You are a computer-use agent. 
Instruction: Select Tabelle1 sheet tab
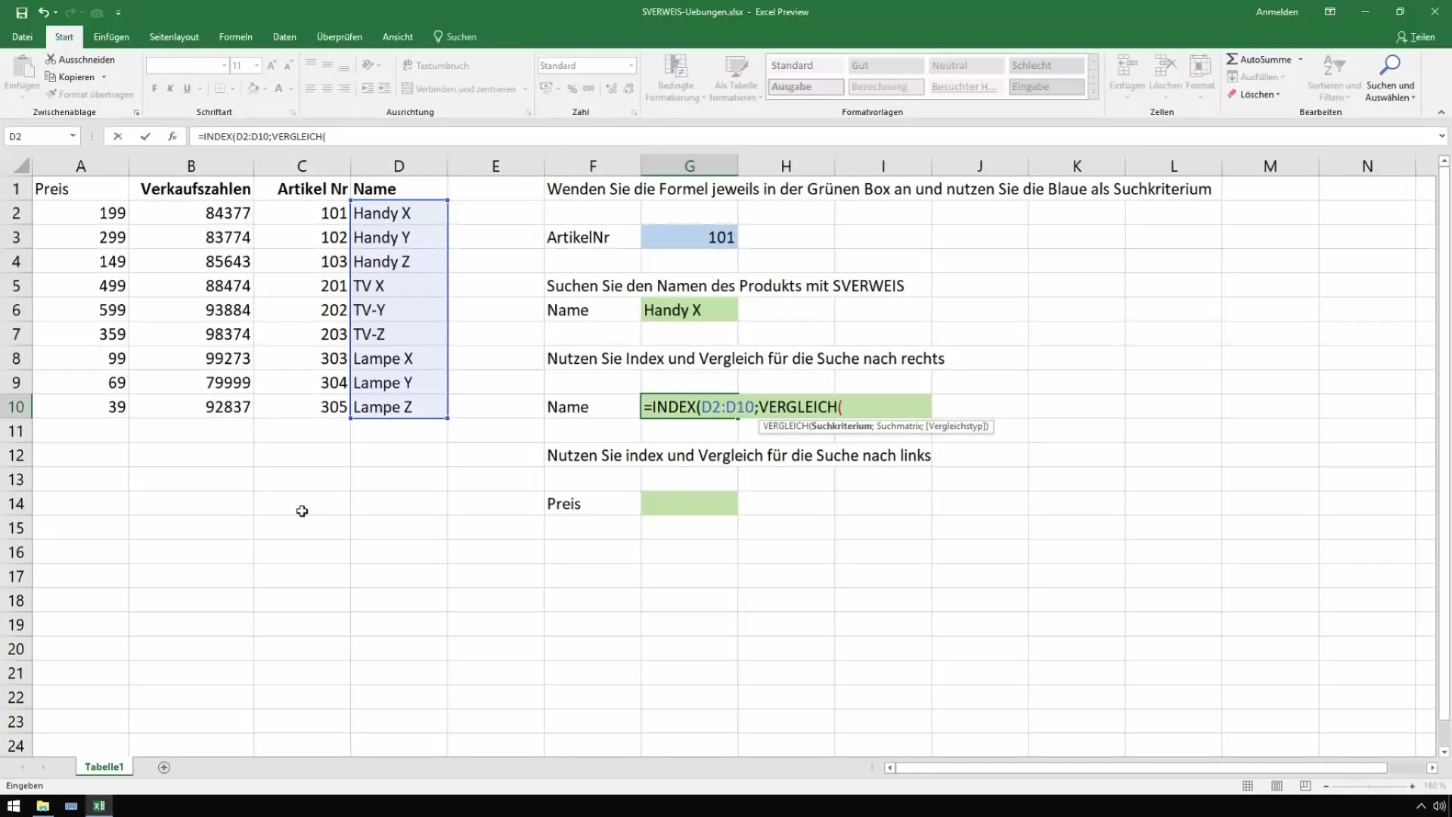(x=104, y=767)
